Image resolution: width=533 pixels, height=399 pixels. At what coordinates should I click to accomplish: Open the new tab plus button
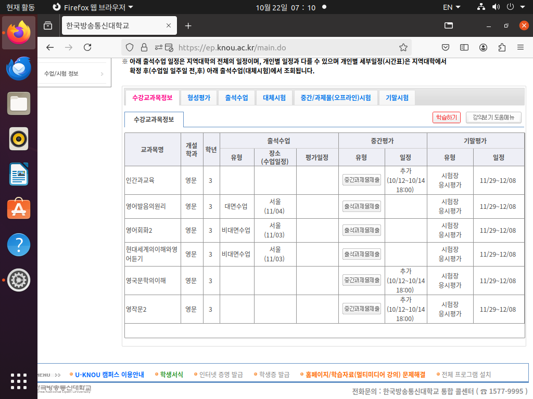pyautogui.click(x=188, y=25)
